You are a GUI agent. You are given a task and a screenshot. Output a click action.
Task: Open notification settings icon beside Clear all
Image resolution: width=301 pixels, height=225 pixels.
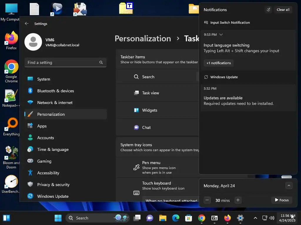269,10
